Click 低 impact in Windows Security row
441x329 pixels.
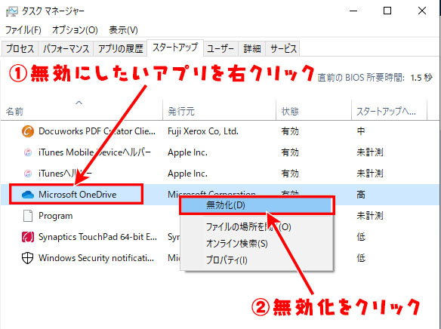[x=361, y=258]
